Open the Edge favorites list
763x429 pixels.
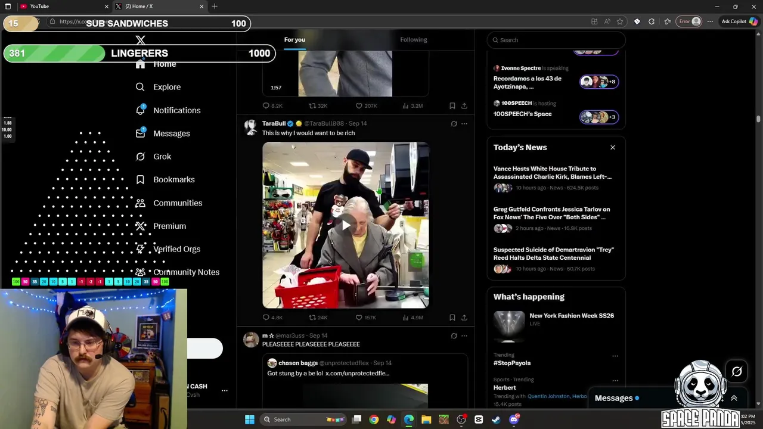(668, 21)
